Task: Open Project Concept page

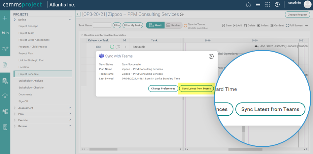Action: [x=28, y=26]
